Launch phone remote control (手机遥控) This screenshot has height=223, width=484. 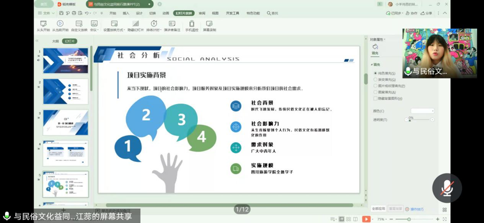coord(191,26)
